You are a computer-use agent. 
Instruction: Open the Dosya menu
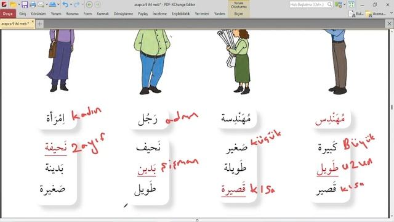8,14
